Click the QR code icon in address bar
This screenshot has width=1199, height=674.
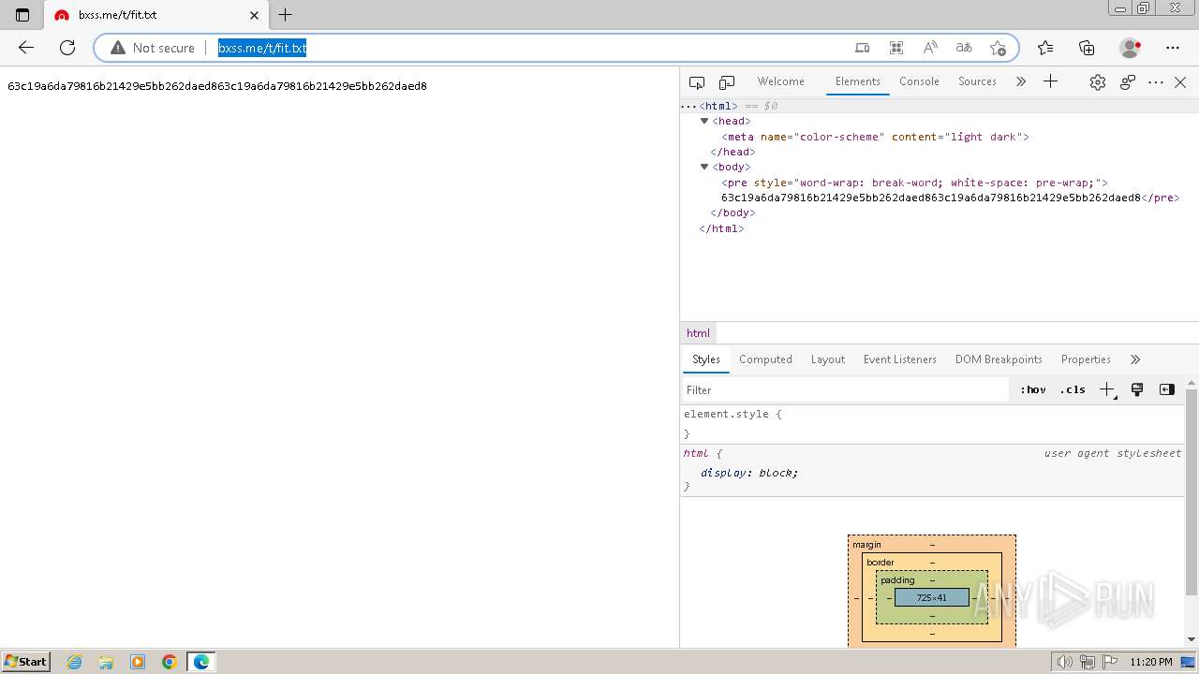[x=896, y=48]
